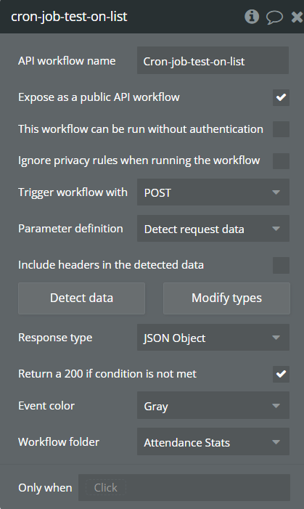Click the Event color dropdown arrow

pyautogui.click(x=276, y=406)
